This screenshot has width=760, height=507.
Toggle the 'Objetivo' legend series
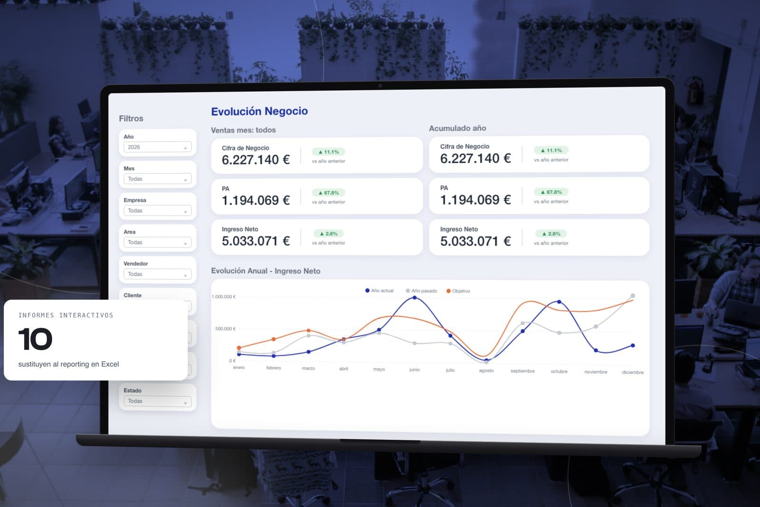(458, 291)
